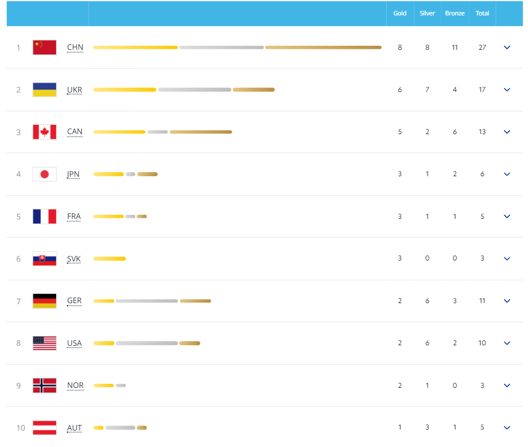528x447 pixels.
Task: Click the USA flag icon
Action: 44,343
